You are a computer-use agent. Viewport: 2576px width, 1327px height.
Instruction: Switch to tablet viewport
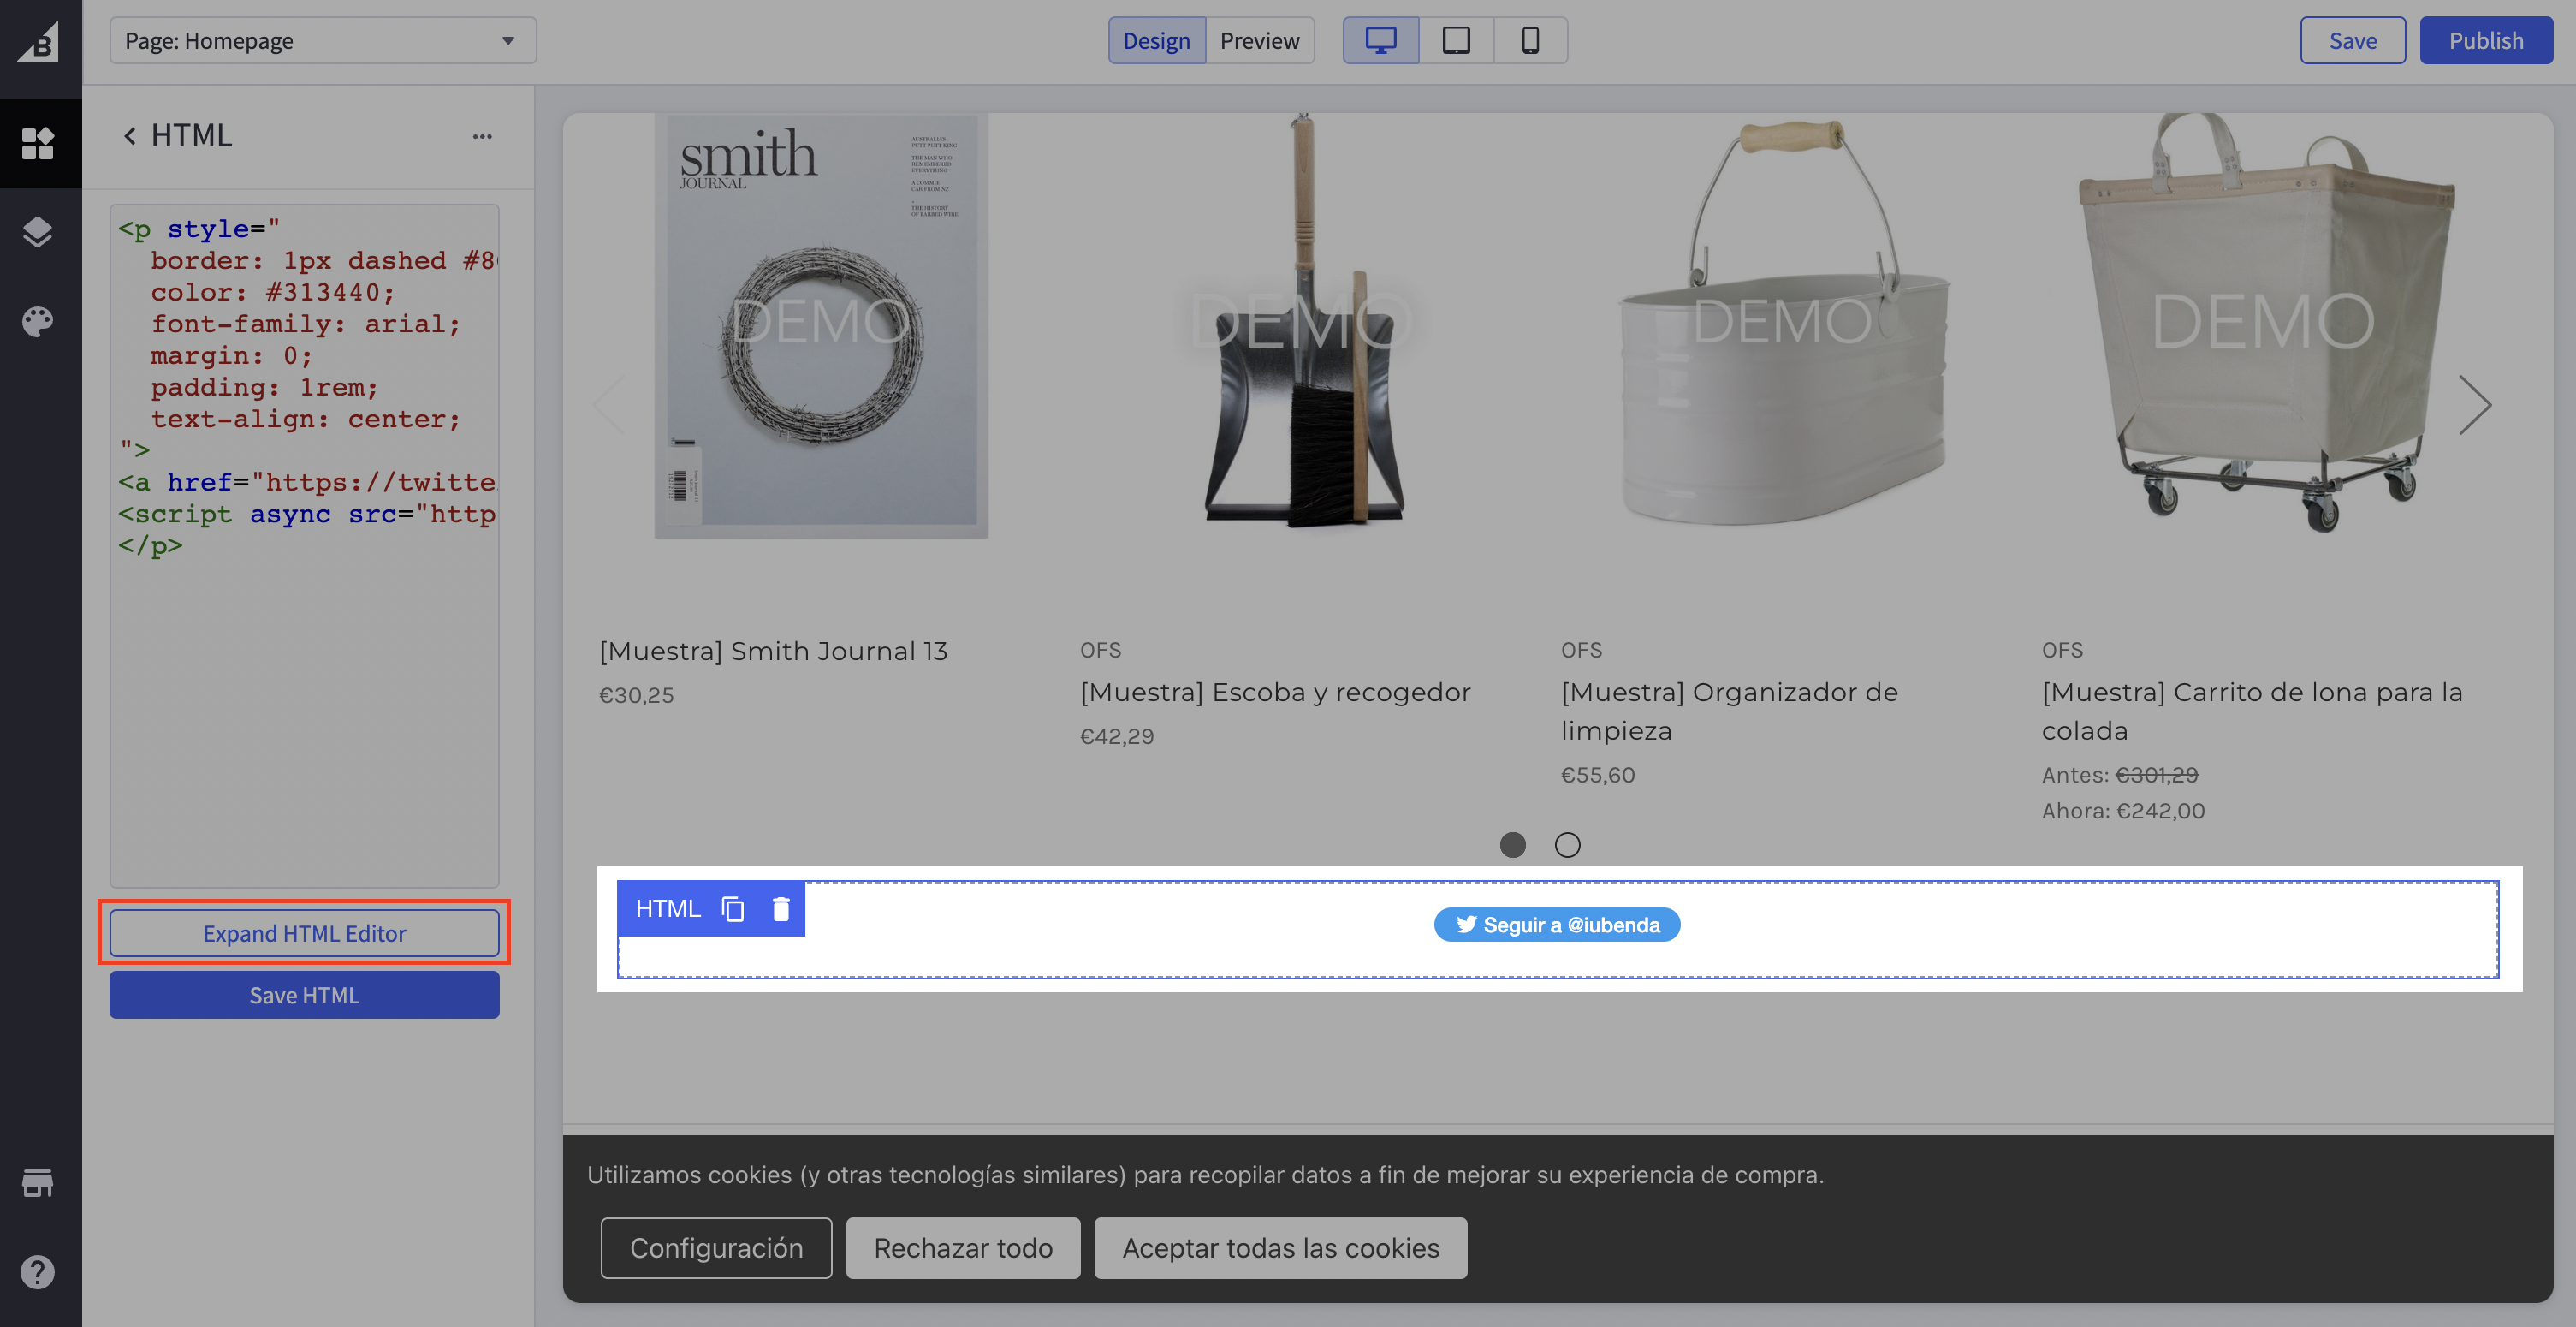1456,41
